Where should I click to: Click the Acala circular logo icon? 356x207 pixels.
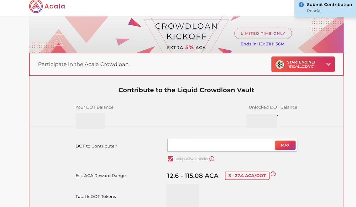click(x=36, y=6)
